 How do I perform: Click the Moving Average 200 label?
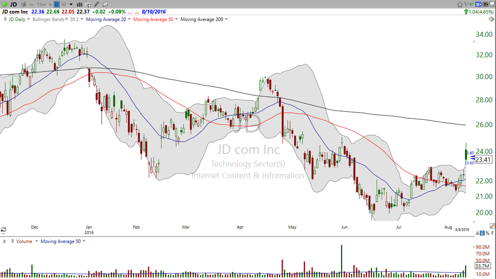(202, 19)
